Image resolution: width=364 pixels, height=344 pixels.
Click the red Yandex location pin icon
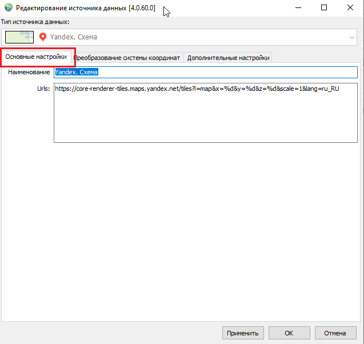[43, 37]
